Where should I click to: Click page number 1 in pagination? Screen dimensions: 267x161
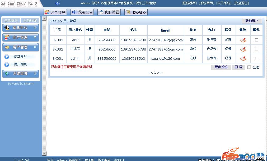pyautogui.click(x=155, y=73)
